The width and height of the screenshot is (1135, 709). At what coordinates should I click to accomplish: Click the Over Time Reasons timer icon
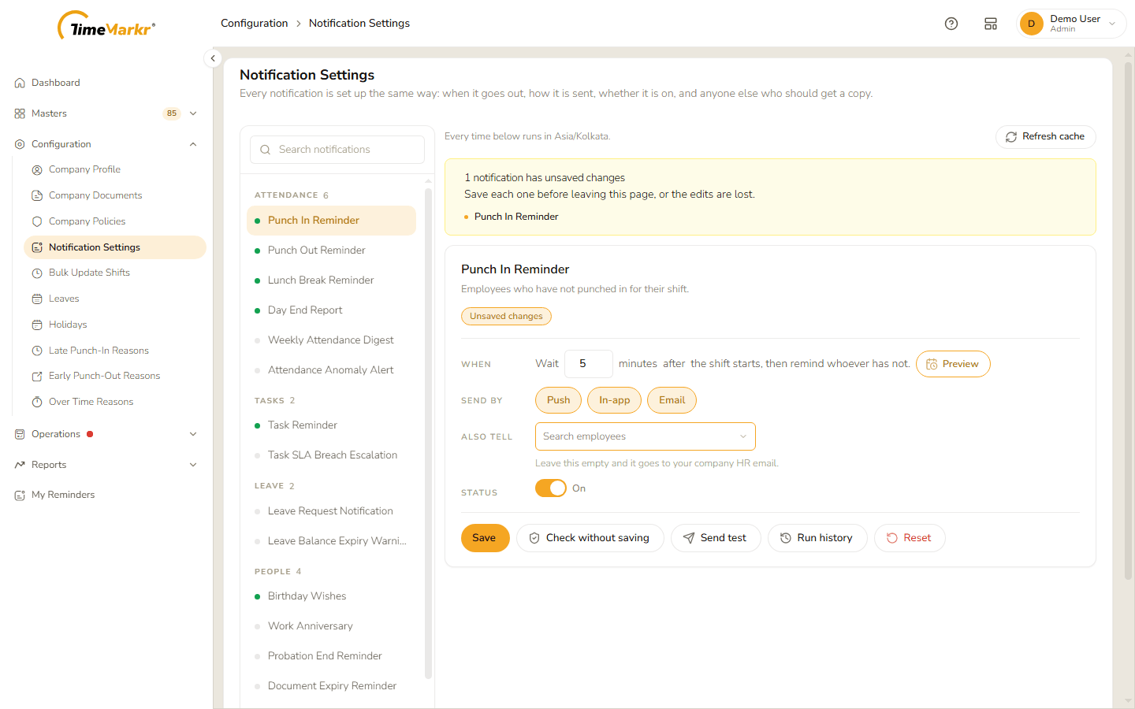[x=37, y=402]
